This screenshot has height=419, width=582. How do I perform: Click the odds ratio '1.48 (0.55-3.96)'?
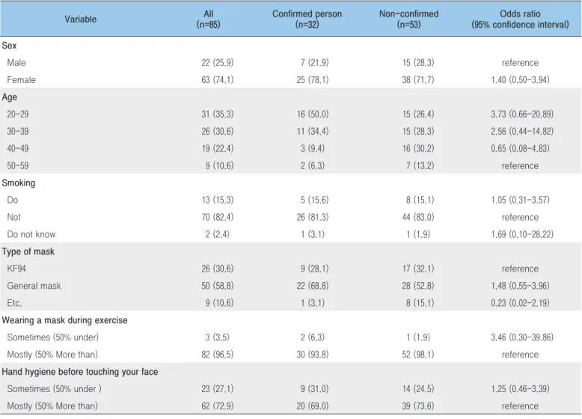click(520, 286)
